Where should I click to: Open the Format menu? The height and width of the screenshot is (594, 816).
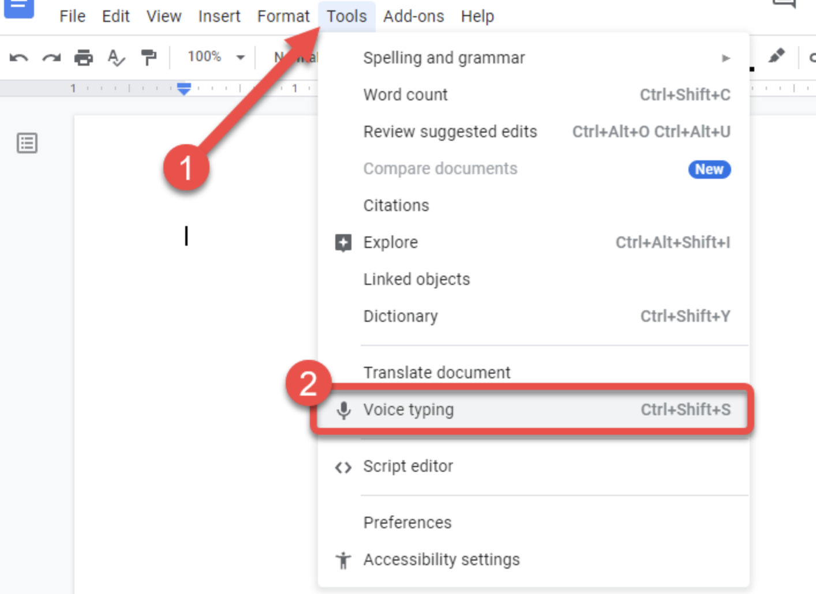point(283,16)
